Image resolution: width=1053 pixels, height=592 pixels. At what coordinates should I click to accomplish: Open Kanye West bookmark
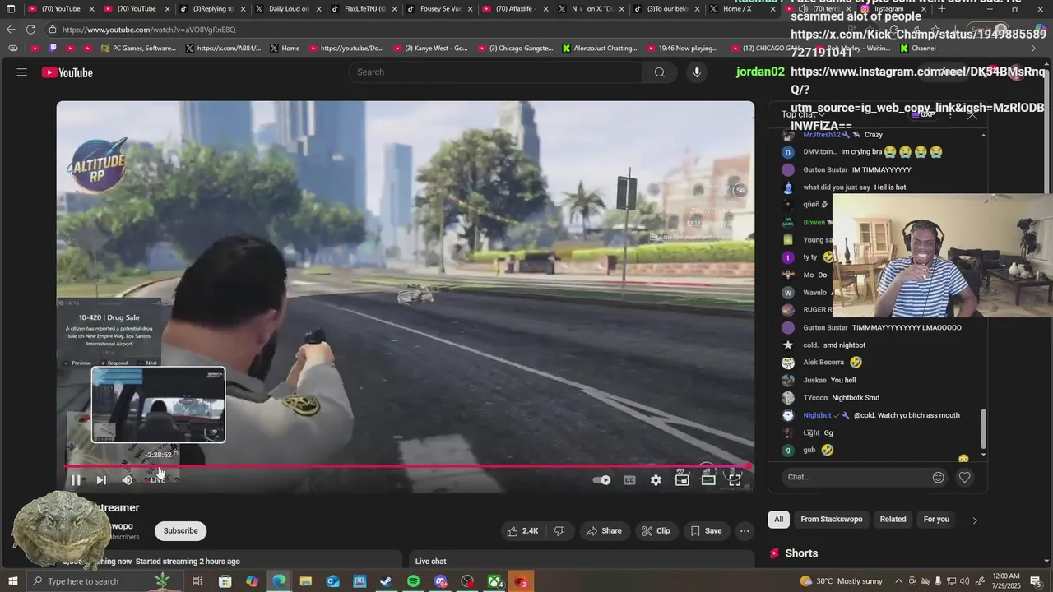click(x=430, y=49)
